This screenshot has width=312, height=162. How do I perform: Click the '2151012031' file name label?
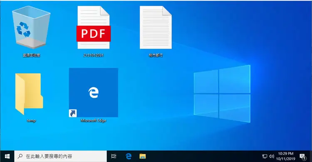tap(93, 55)
